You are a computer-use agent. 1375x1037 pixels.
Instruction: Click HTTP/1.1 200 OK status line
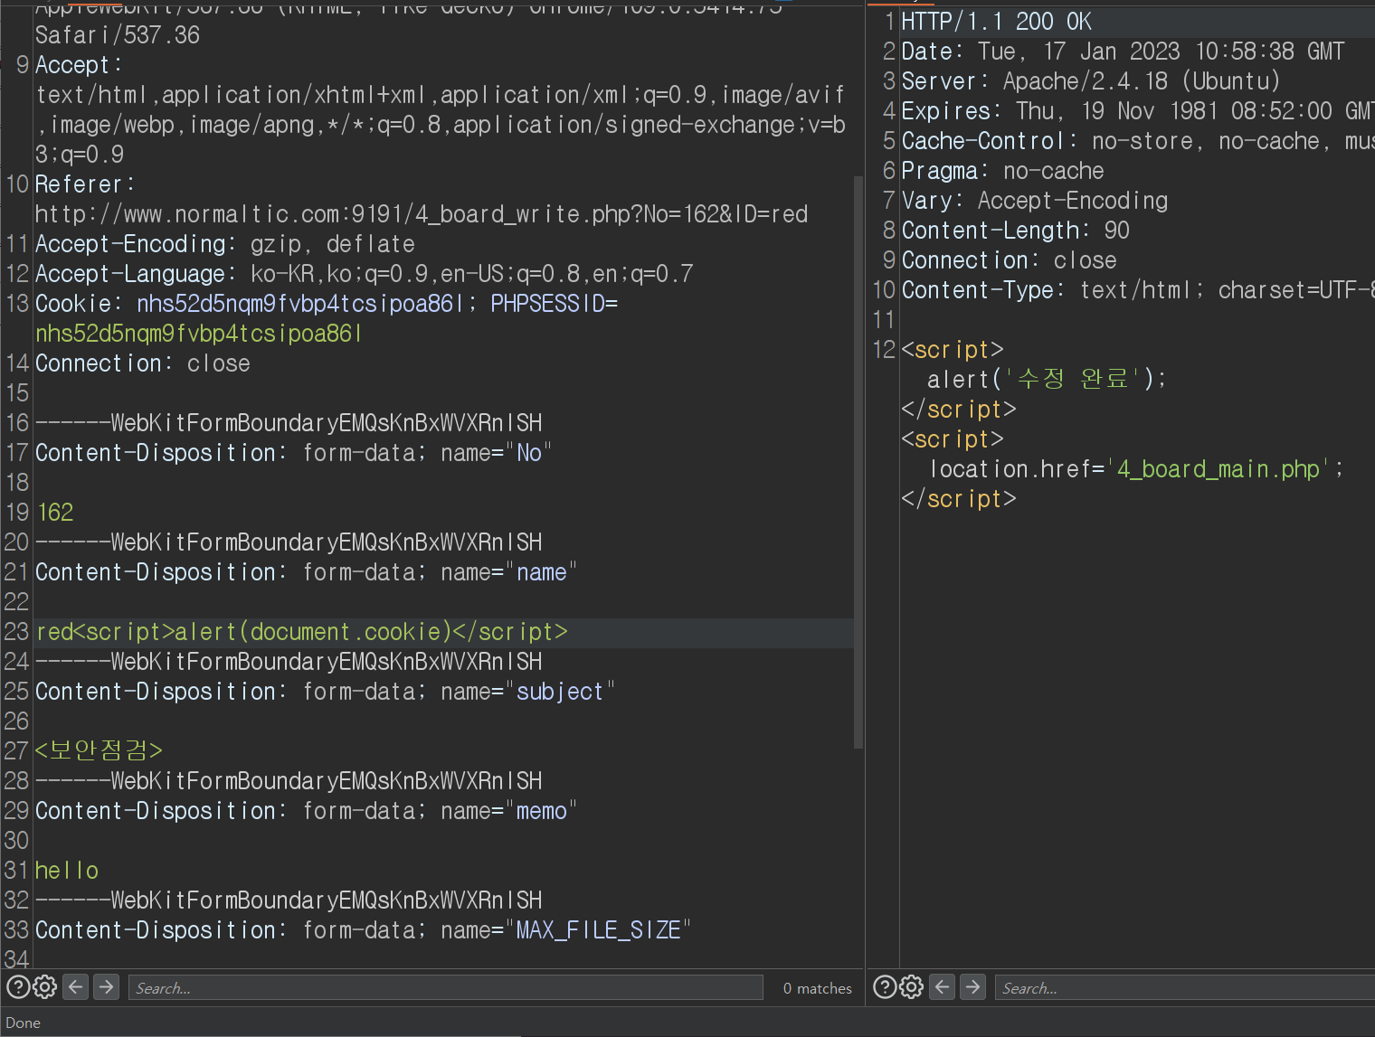997,22
